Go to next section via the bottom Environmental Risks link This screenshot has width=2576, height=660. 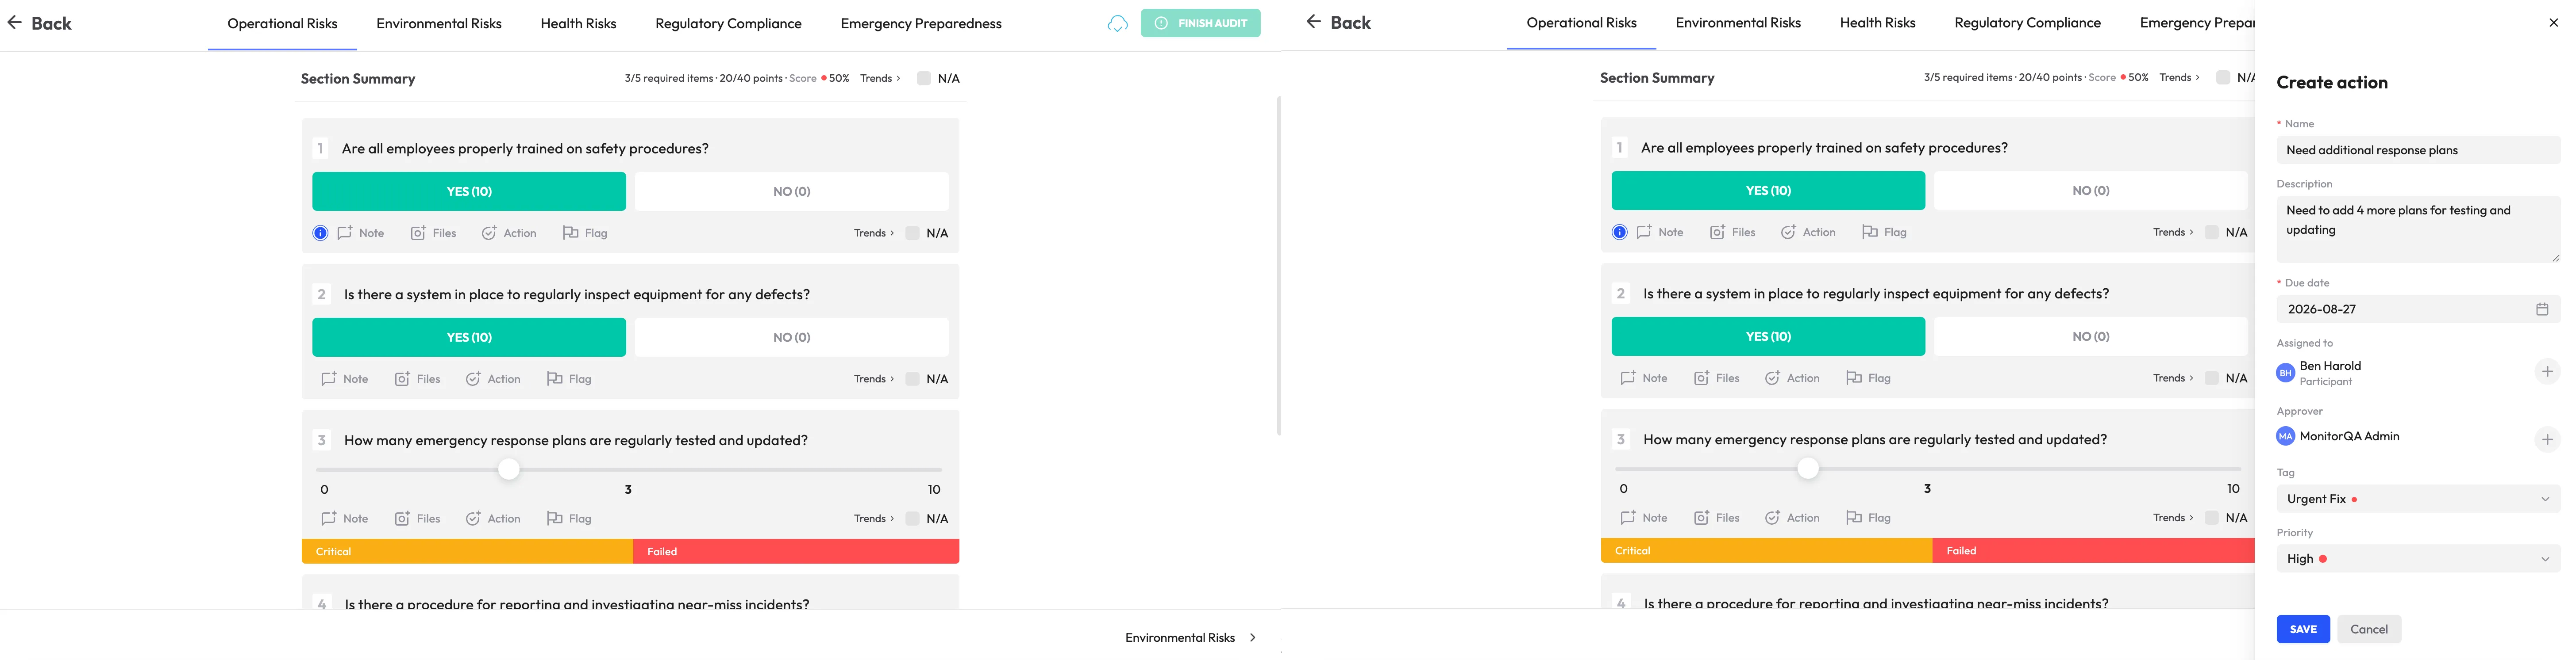coord(1190,637)
